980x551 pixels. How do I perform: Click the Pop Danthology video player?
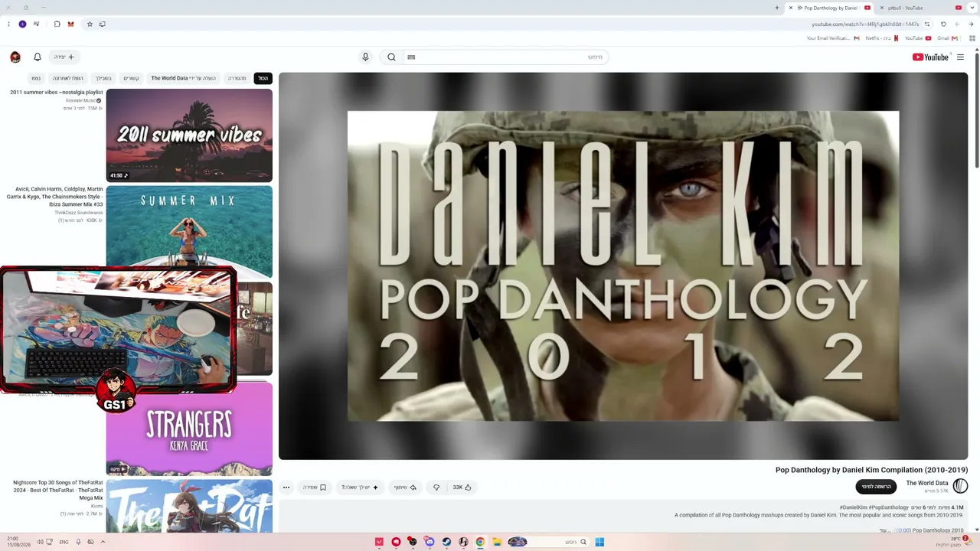[x=623, y=266]
